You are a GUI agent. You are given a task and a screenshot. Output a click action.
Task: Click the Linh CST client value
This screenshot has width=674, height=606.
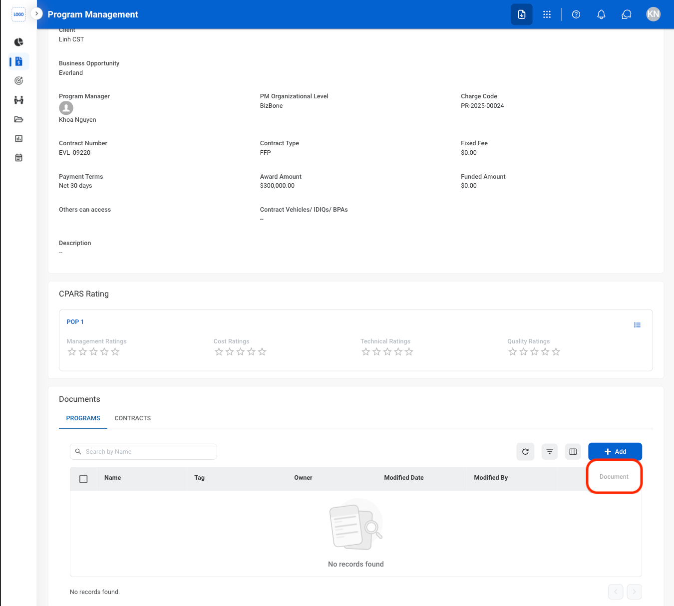71,39
